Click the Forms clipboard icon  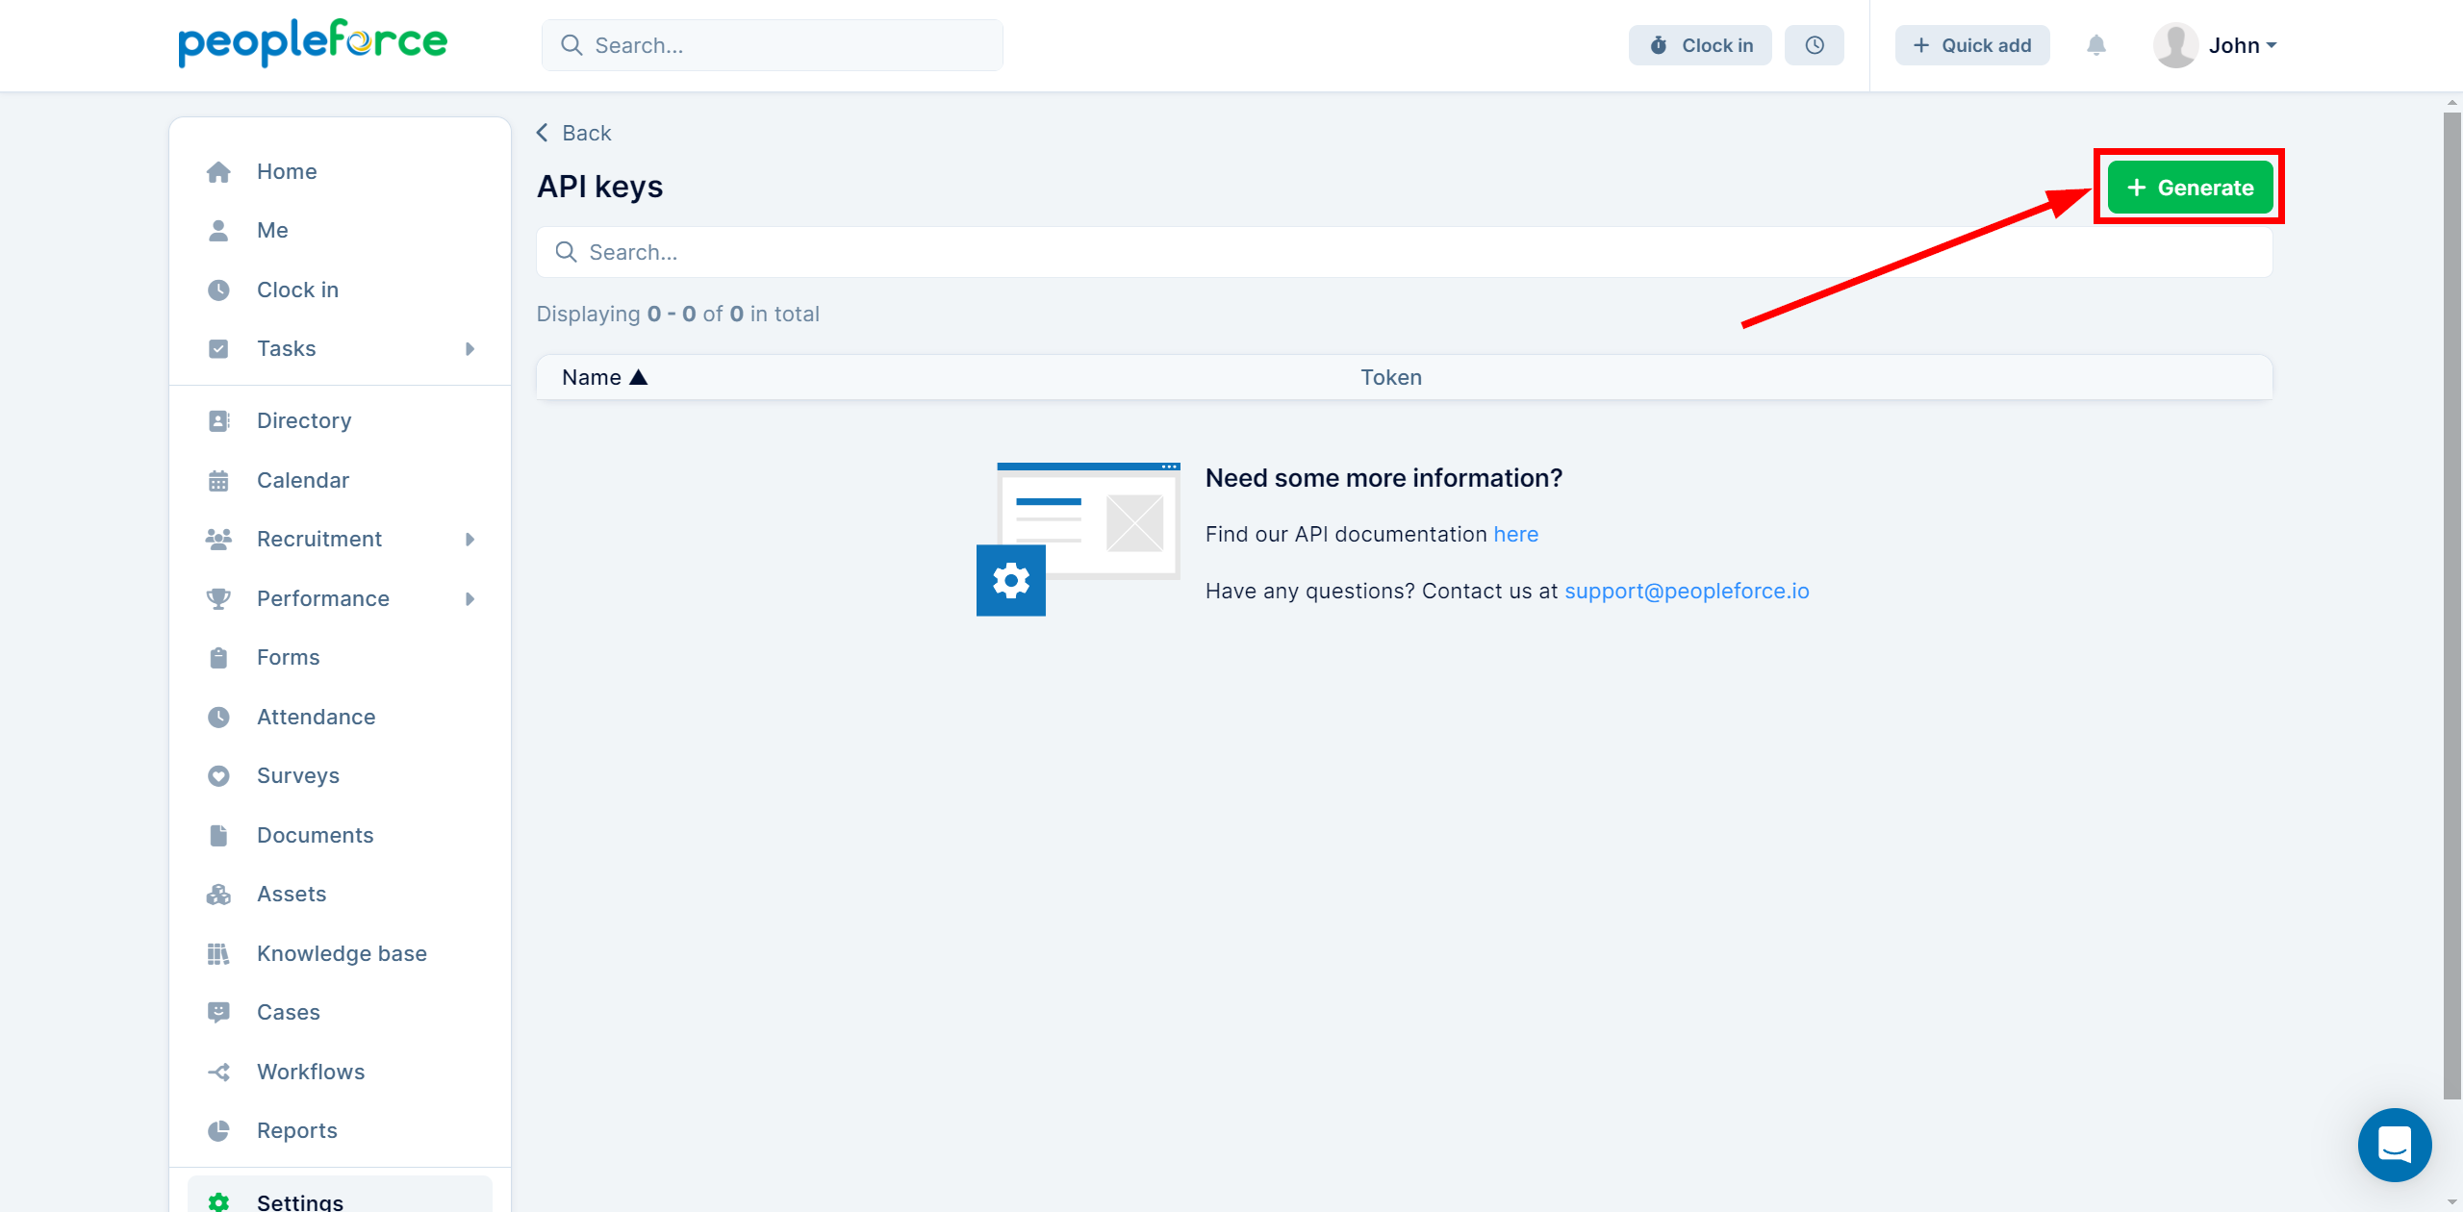(x=218, y=658)
